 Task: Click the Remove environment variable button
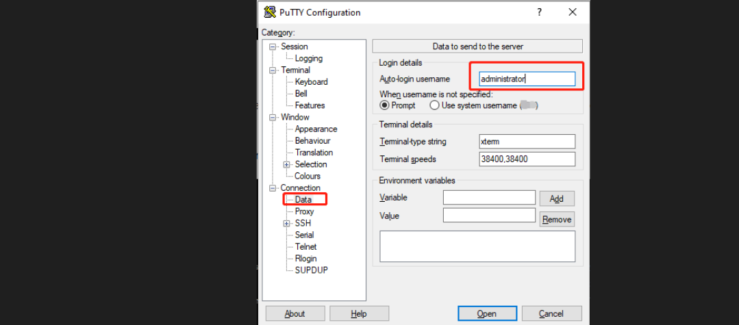click(x=557, y=220)
